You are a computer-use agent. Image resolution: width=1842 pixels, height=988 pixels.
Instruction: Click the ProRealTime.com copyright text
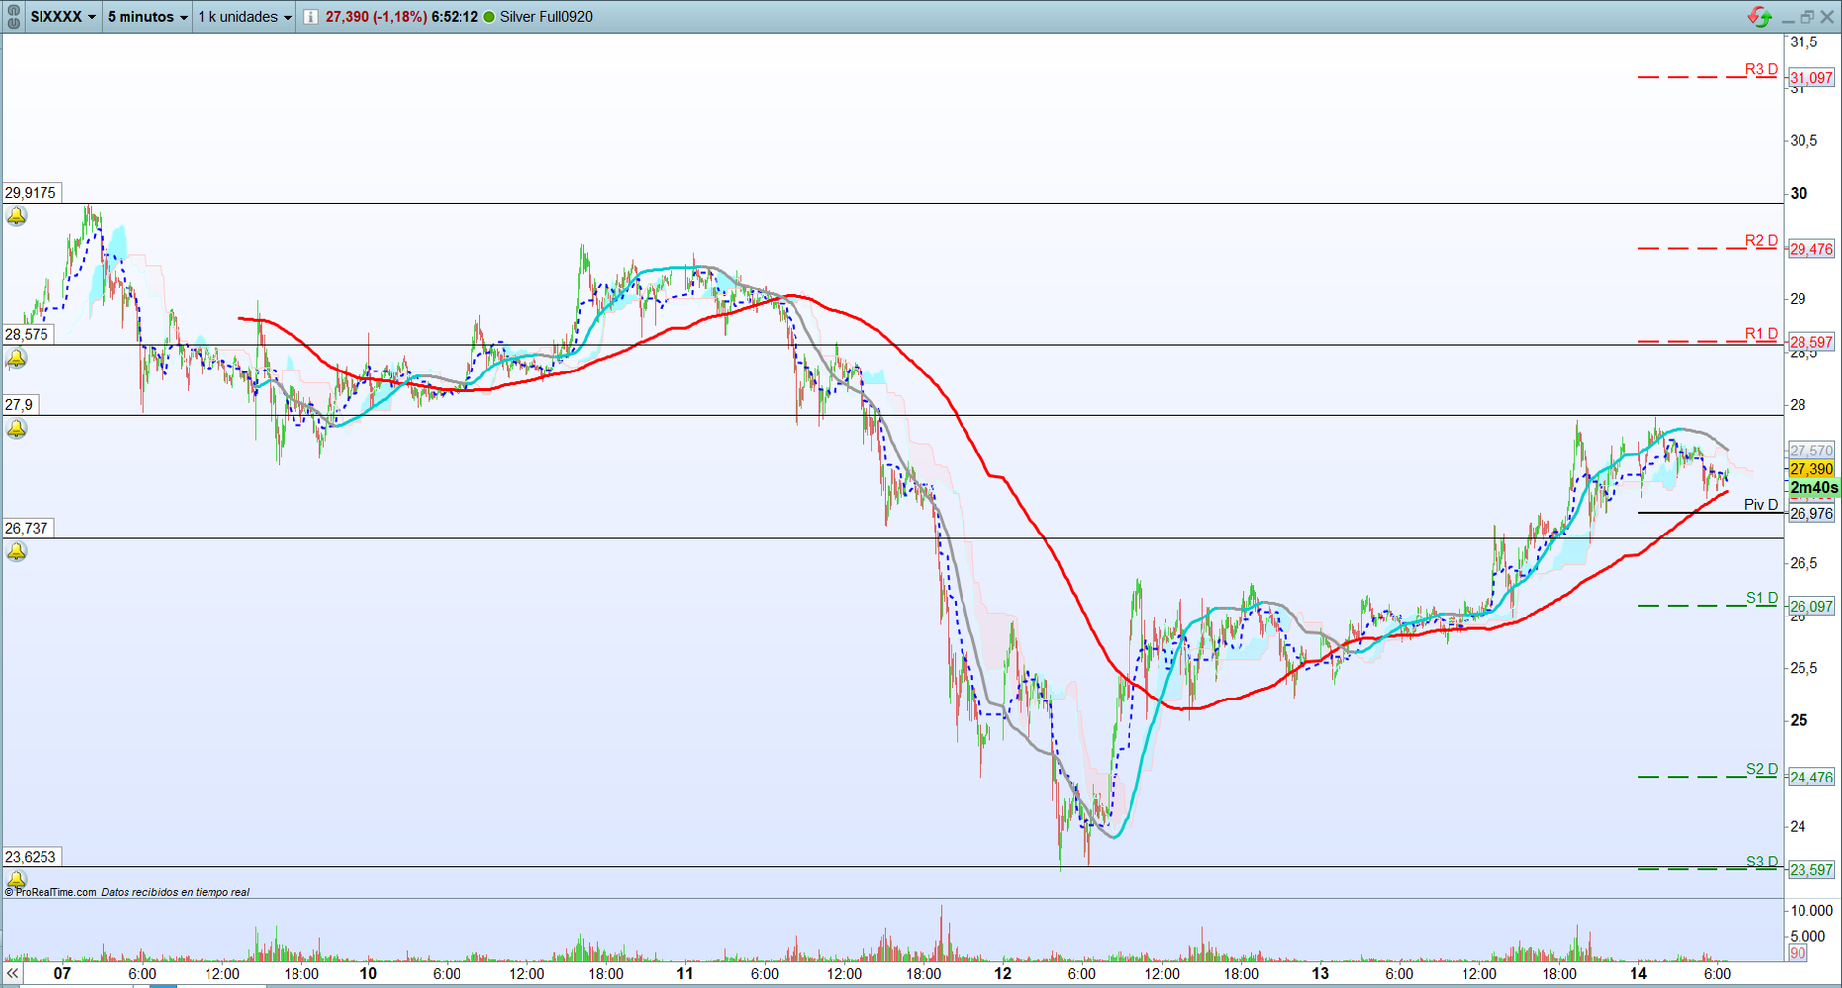50,892
